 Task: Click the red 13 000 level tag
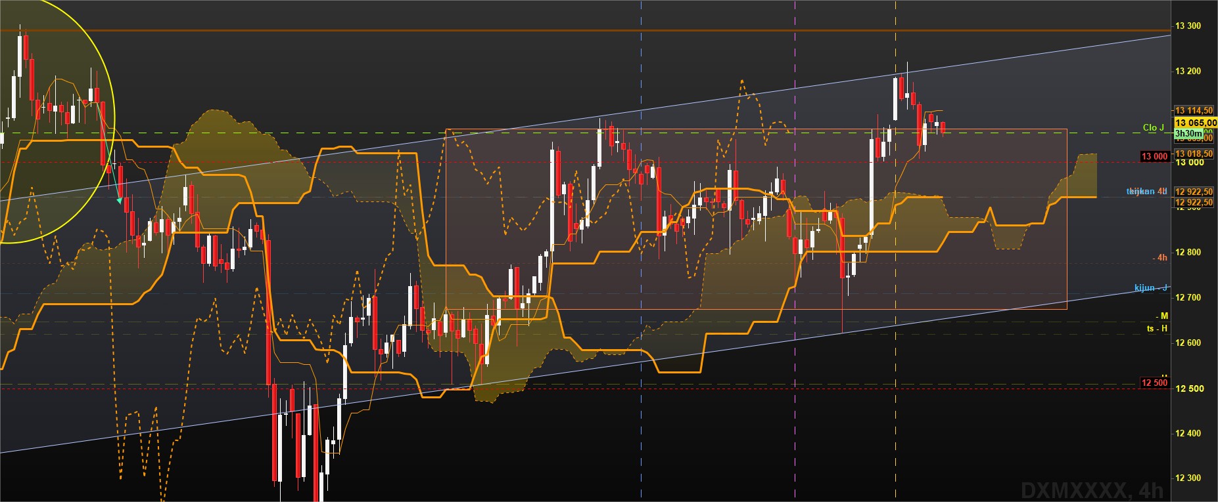pos(1154,156)
